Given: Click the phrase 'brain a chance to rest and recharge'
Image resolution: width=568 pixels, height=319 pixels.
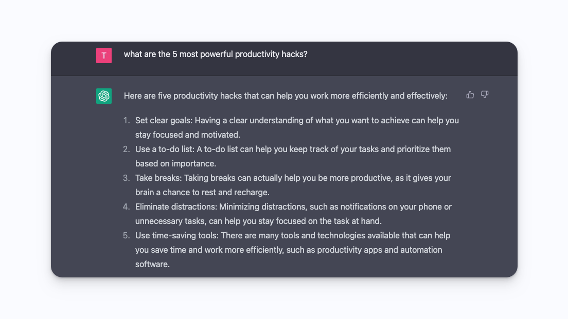Looking at the screenshot, I should pos(202,193).
